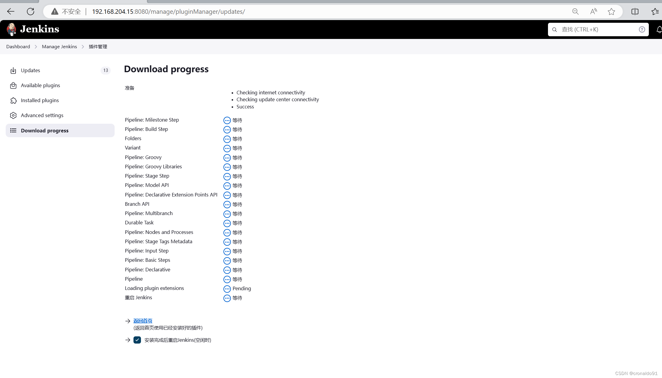The image size is (662, 378).
Task: Click the Jenkins title text in header
Action: coord(40,29)
